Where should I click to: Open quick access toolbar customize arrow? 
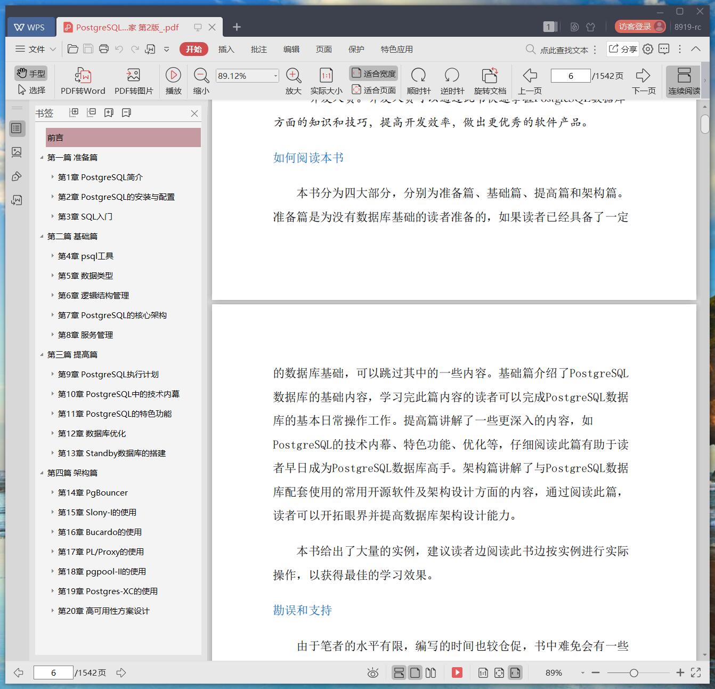166,49
